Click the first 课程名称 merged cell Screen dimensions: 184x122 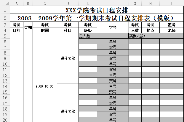[68, 58]
